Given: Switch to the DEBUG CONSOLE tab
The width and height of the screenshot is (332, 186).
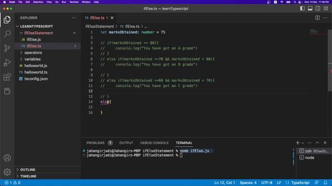Looking at the screenshot, I should [x=155, y=143].
